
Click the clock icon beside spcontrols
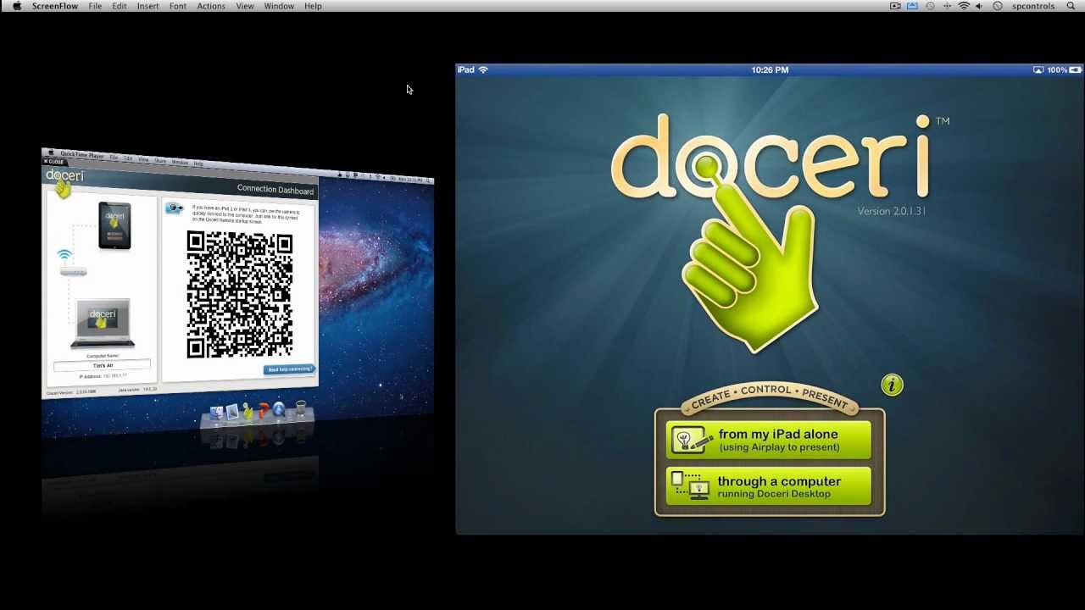(x=998, y=6)
